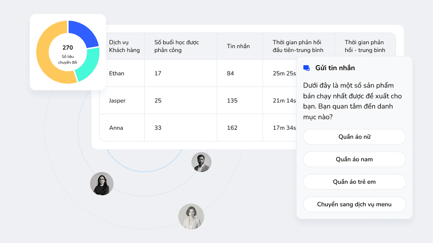Select the Quần áo nữ option
The image size is (433, 243).
pyautogui.click(x=354, y=137)
